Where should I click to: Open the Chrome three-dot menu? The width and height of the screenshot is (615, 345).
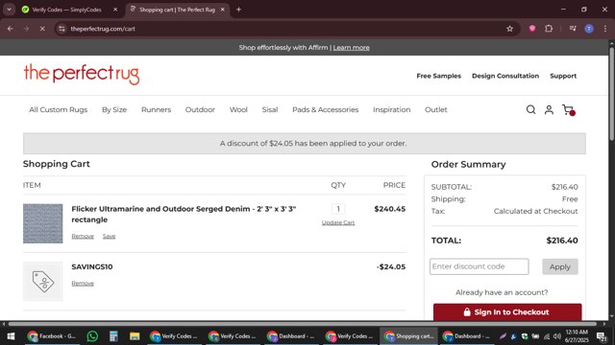(604, 29)
